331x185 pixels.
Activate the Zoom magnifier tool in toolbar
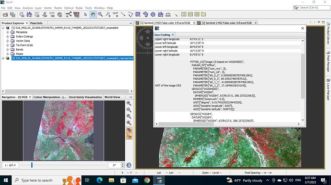[100, 14]
